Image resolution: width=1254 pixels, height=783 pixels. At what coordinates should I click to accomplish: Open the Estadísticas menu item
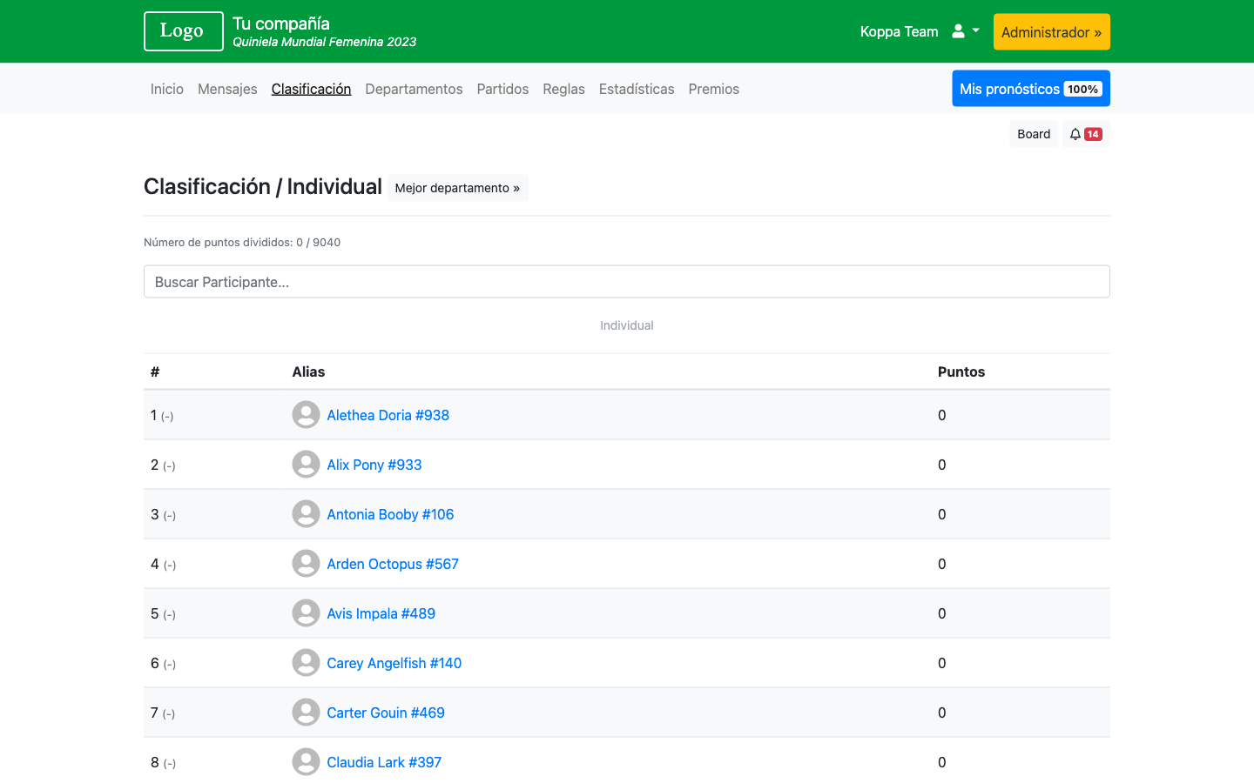(637, 89)
